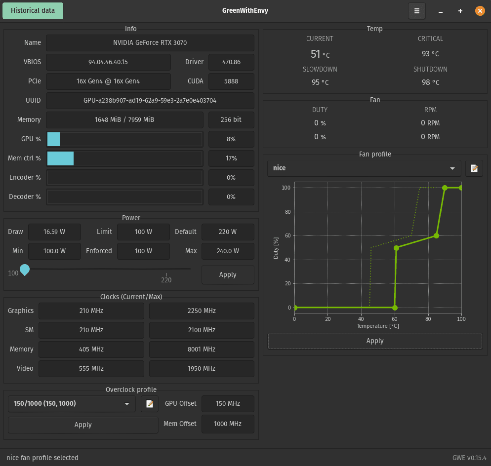Image resolution: width=491 pixels, height=466 pixels.
Task: Select fan curve point at 60°C 0% duty
Action: click(x=395, y=308)
